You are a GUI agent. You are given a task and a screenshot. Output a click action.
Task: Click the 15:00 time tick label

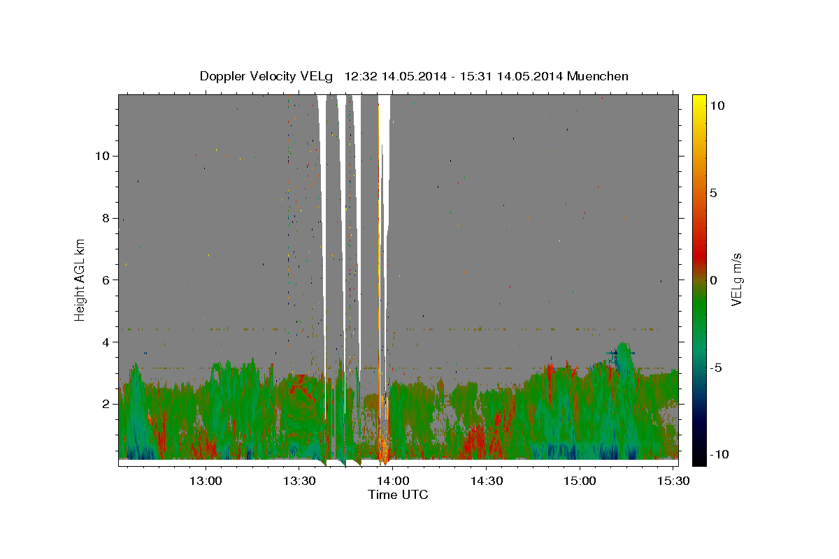click(x=580, y=481)
